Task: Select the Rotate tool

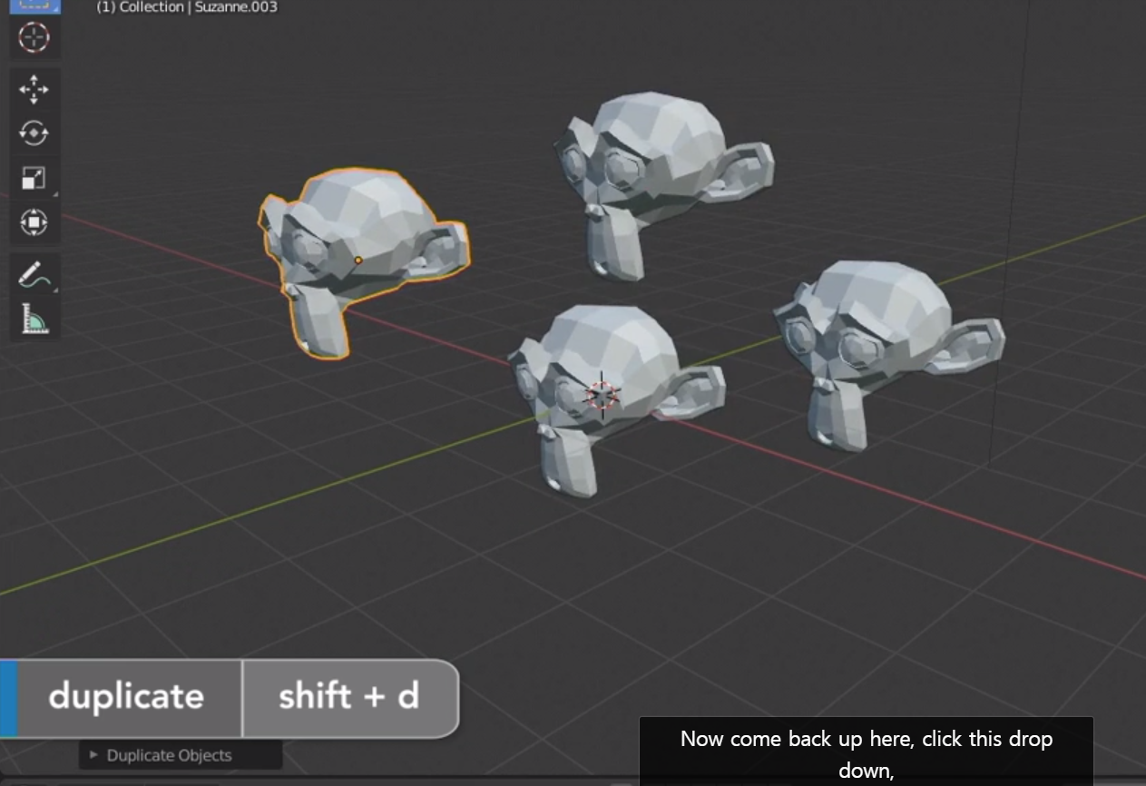Action: [34, 133]
